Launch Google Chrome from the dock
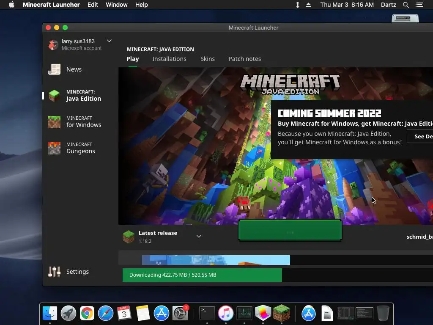Screen dimensions: 433x325 [x=87, y=314]
